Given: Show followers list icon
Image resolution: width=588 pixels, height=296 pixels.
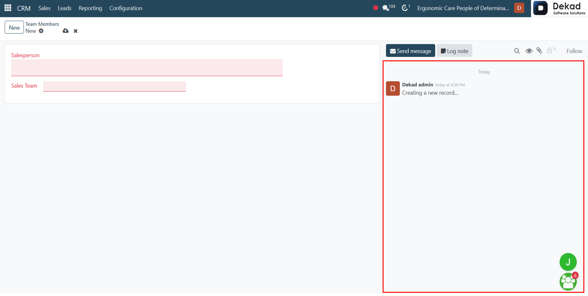Looking at the screenshot, I should pos(551,50).
